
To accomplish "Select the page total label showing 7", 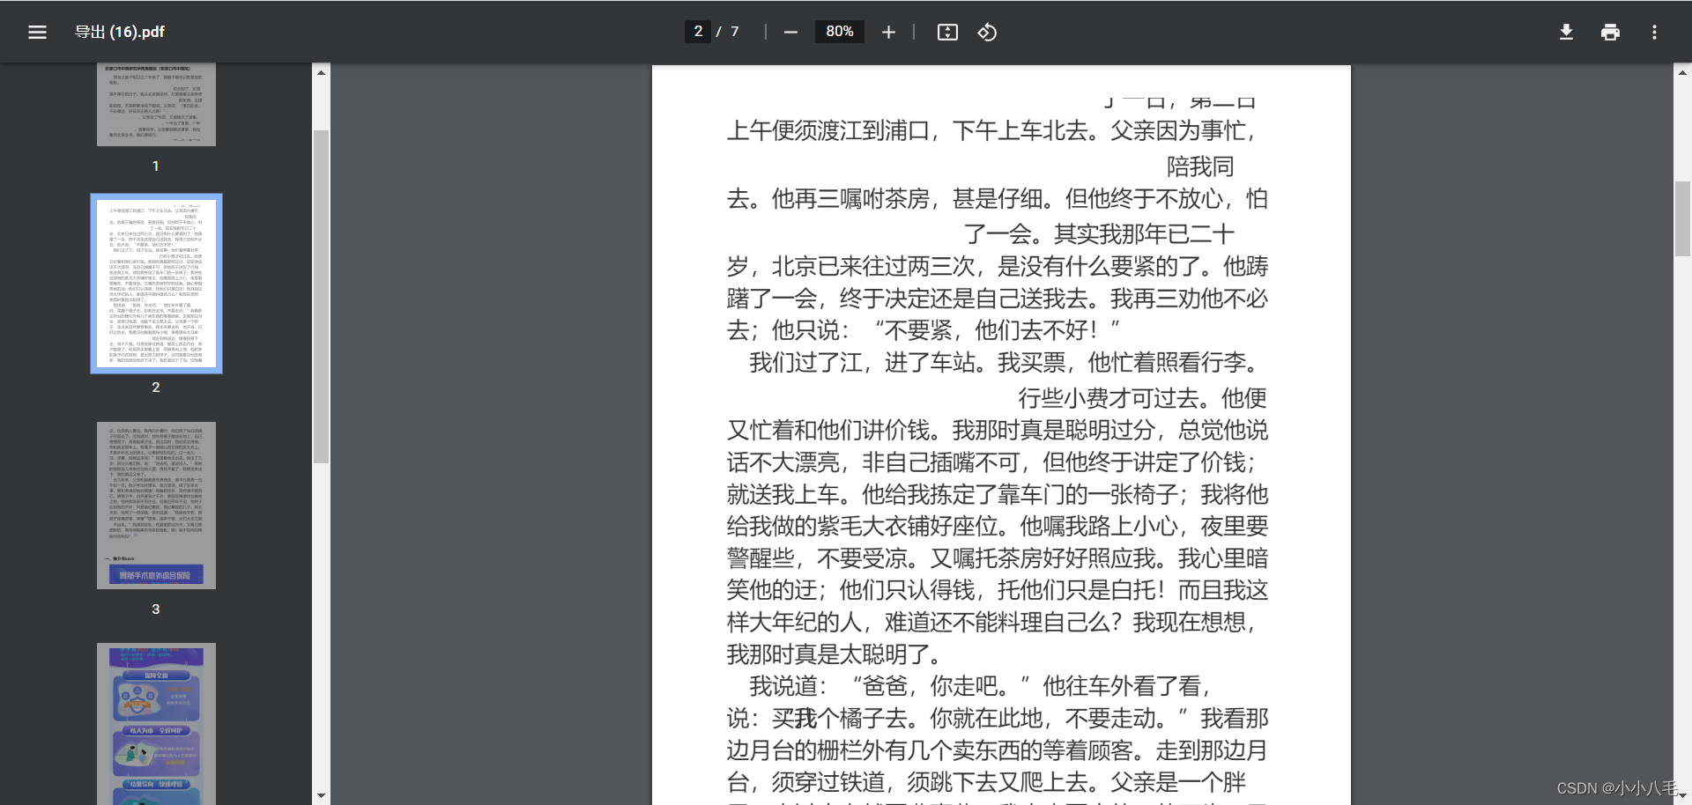I will [734, 32].
